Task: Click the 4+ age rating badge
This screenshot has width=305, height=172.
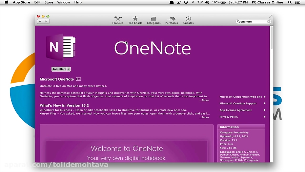Action: pos(78,79)
